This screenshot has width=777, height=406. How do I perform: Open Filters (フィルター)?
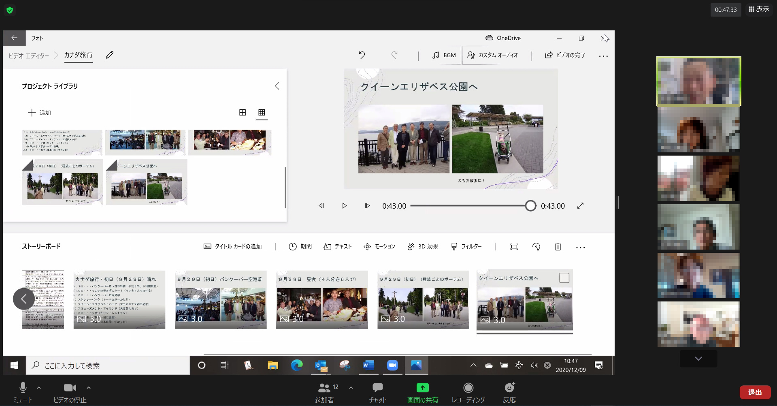(466, 246)
